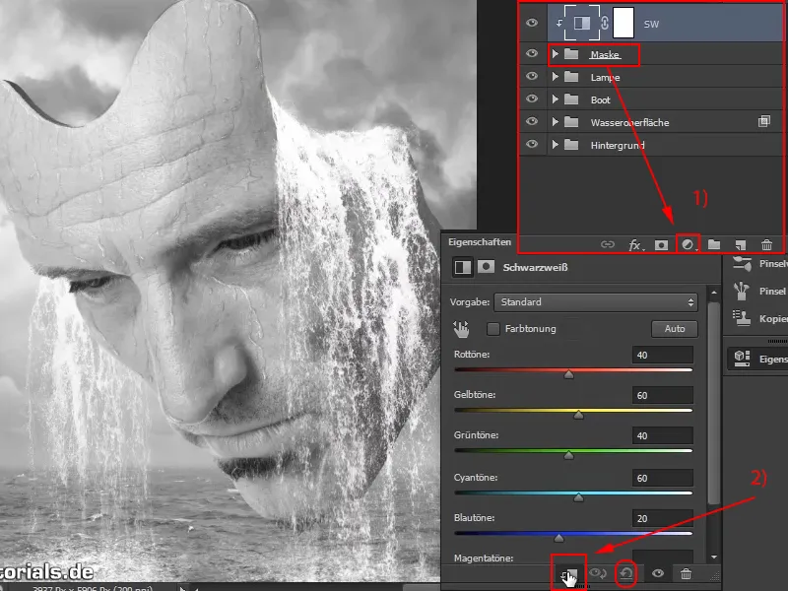Select the Boot group name

tap(600, 100)
